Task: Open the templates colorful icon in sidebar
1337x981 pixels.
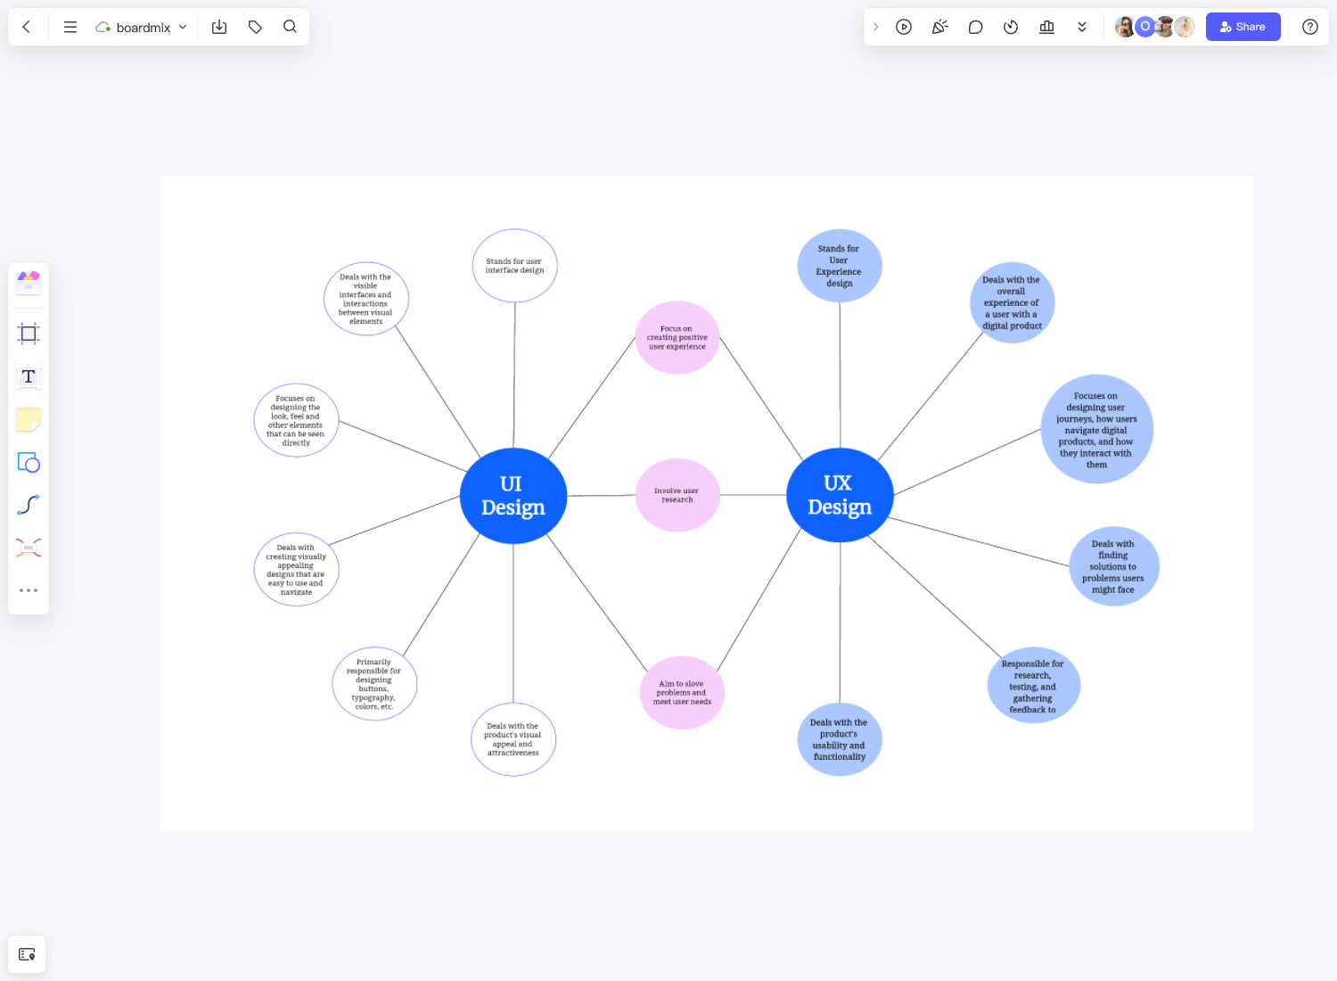Action: [29, 282]
